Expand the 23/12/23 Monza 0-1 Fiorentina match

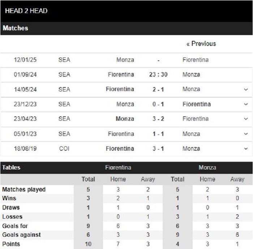click(x=246, y=104)
